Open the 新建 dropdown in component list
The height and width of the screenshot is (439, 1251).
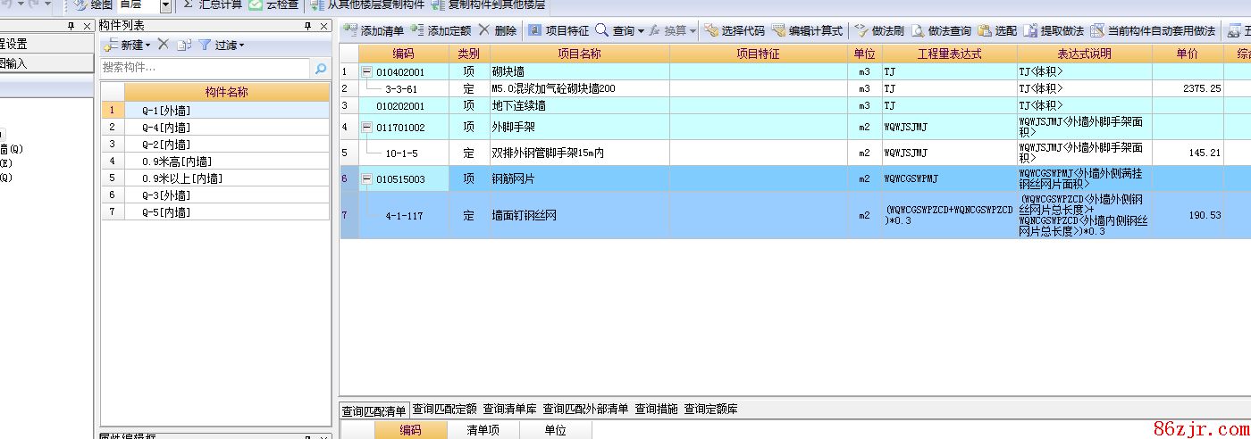148,45
